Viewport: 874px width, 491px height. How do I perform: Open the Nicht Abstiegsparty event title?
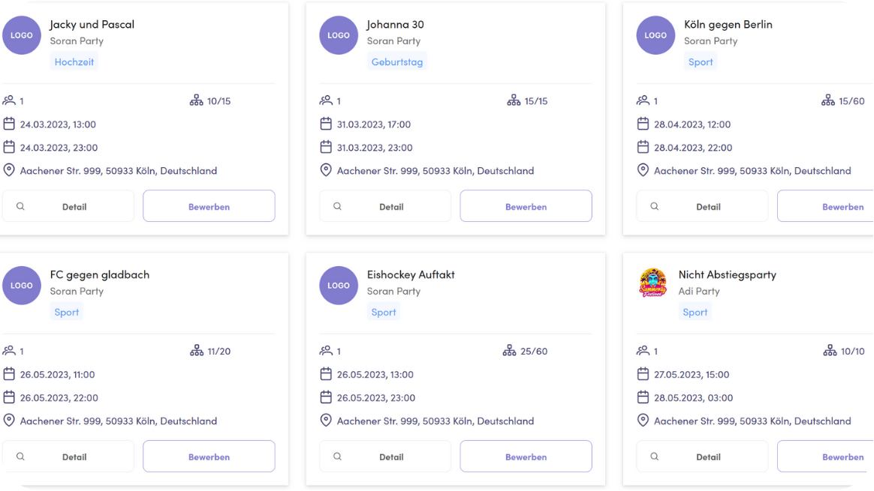tap(727, 274)
